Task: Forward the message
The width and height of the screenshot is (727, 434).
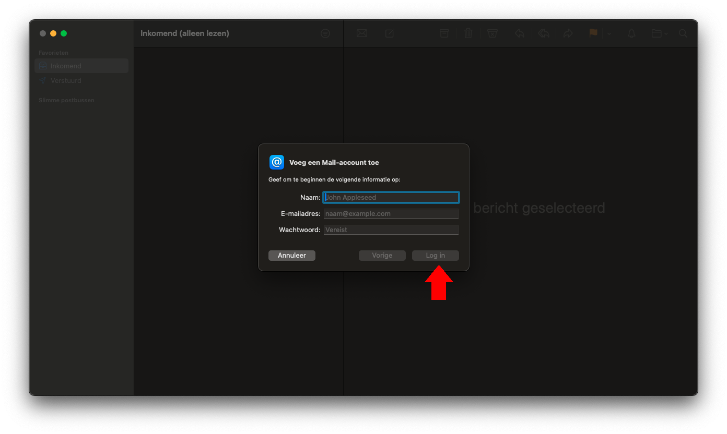Action: [568, 33]
